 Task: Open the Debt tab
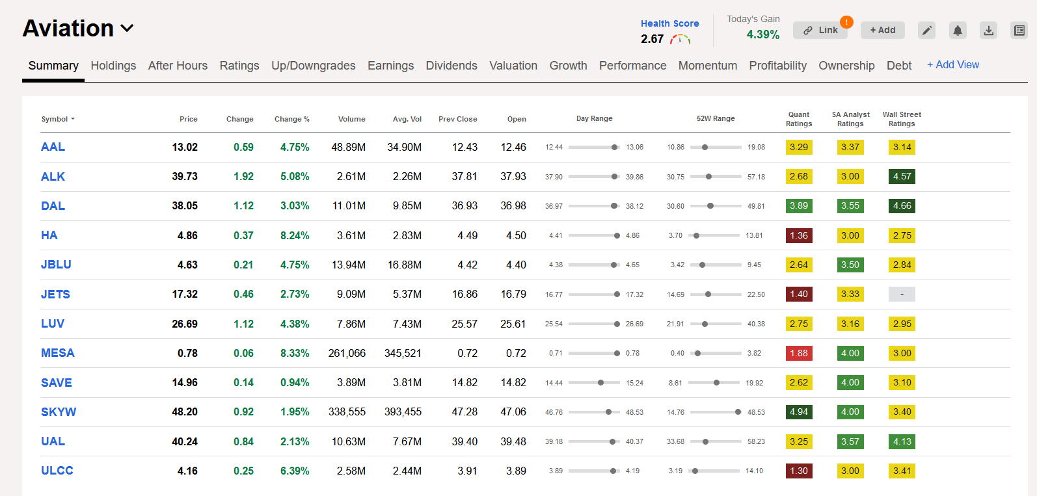point(899,66)
